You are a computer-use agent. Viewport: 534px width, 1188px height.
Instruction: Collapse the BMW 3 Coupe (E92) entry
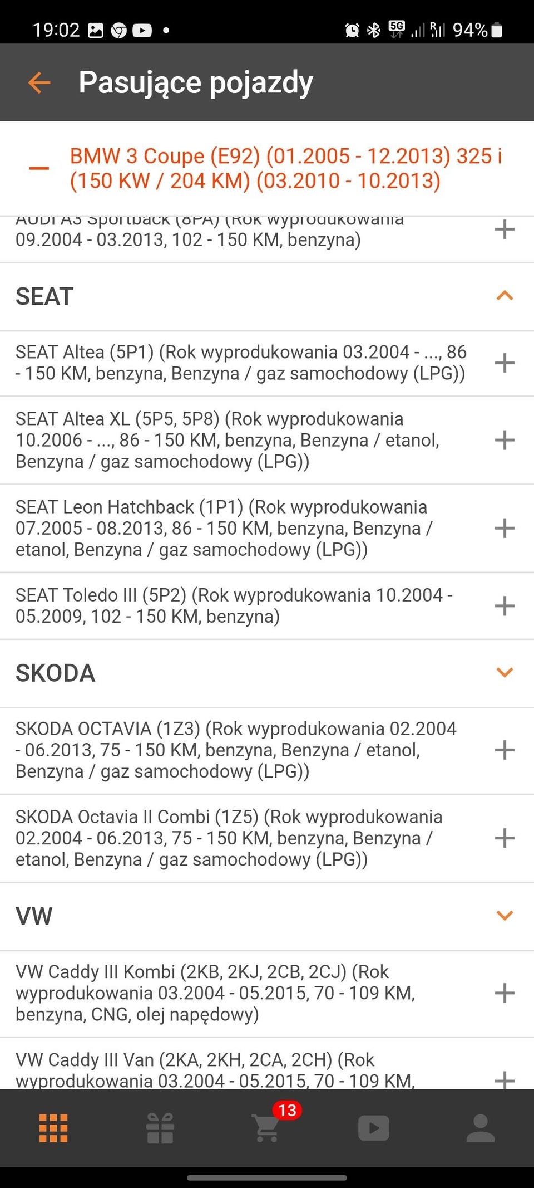39,168
